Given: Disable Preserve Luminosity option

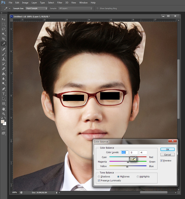Looking at the screenshot, I should (x=99, y=181).
